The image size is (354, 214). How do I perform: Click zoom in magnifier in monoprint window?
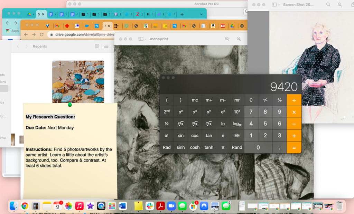pos(239,39)
